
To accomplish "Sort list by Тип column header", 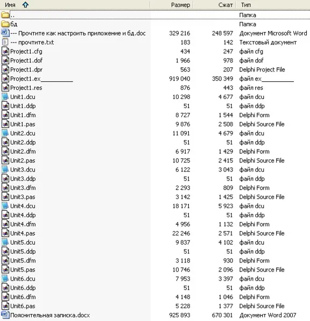I will tap(246, 5).
